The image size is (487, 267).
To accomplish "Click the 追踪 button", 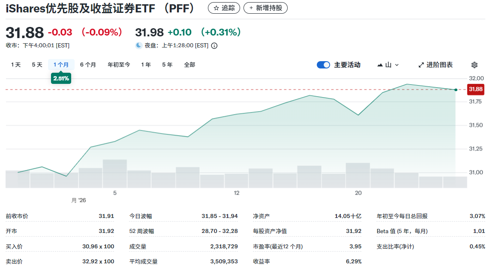I will pyautogui.click(x=223, y=8).
